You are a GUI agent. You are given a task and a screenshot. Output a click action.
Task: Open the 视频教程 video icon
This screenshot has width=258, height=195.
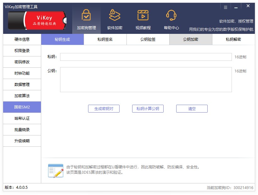click(x=143, y=15)
